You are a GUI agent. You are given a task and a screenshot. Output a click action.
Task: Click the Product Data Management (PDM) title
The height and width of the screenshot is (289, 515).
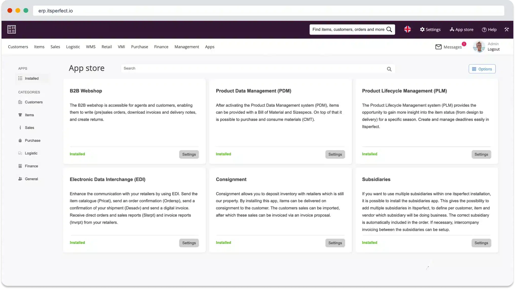click(x=253, y=91)
